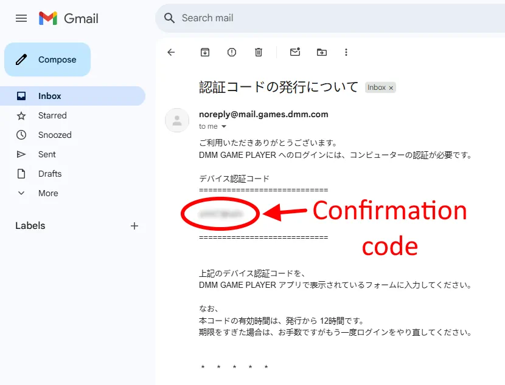
Task: Click the email subject 認証コードの発行について
Action: click(x=279, y=87)
